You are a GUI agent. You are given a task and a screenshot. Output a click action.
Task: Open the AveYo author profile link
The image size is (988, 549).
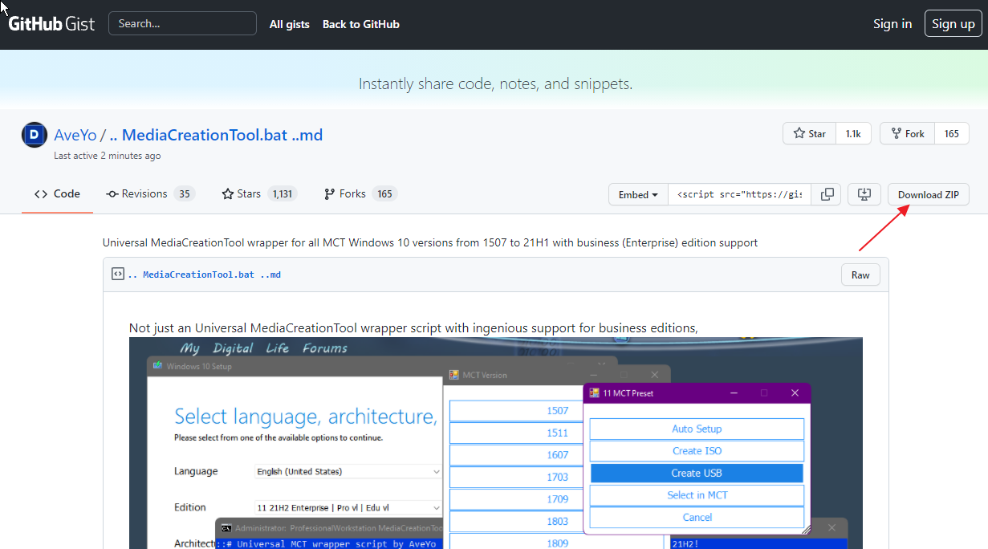pos(75,135)
